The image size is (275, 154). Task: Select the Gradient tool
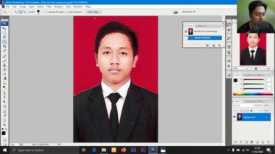click(4, 78)
